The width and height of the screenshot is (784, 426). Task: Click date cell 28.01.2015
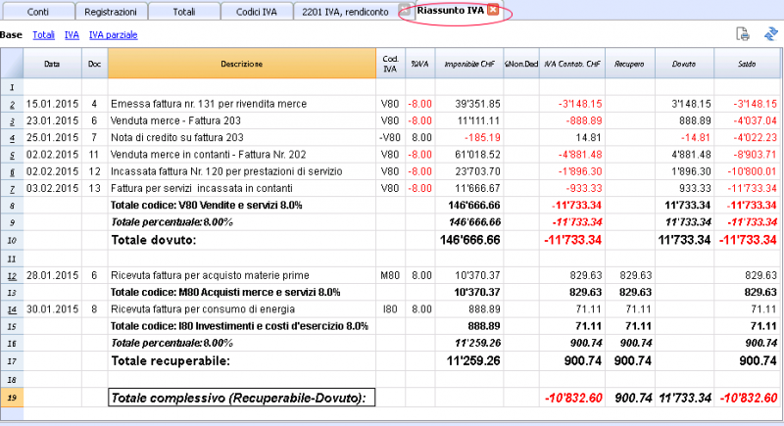(x=53, y=276)
